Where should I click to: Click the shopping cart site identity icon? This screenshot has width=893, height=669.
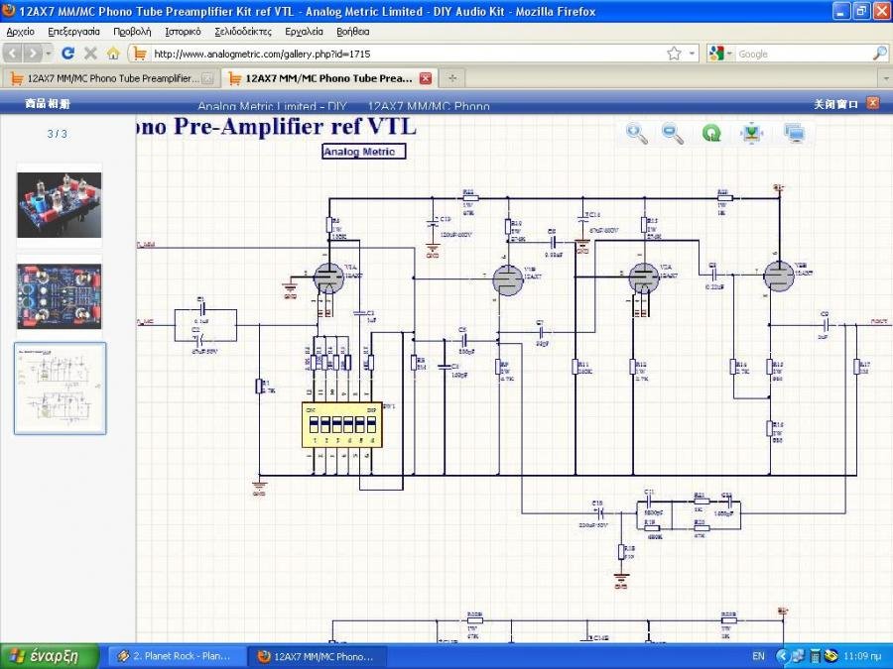pos(139,54)
